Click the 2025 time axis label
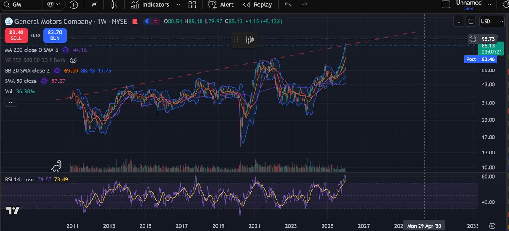This screenshot has width=509, height=231. tap(327, 226)
